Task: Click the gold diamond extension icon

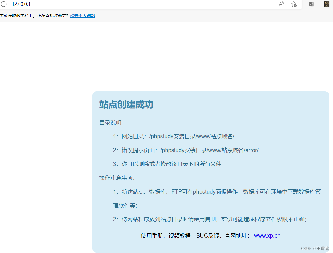Action: pos(327,4)
